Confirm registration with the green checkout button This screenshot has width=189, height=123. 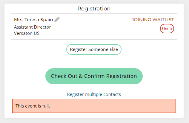click(x=94, y=76)
